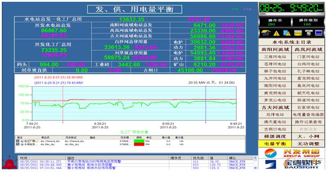This screenshot has width=326, height=172.
Task: Click the Xingfa Group logo
Action: (x=292, y=154)
